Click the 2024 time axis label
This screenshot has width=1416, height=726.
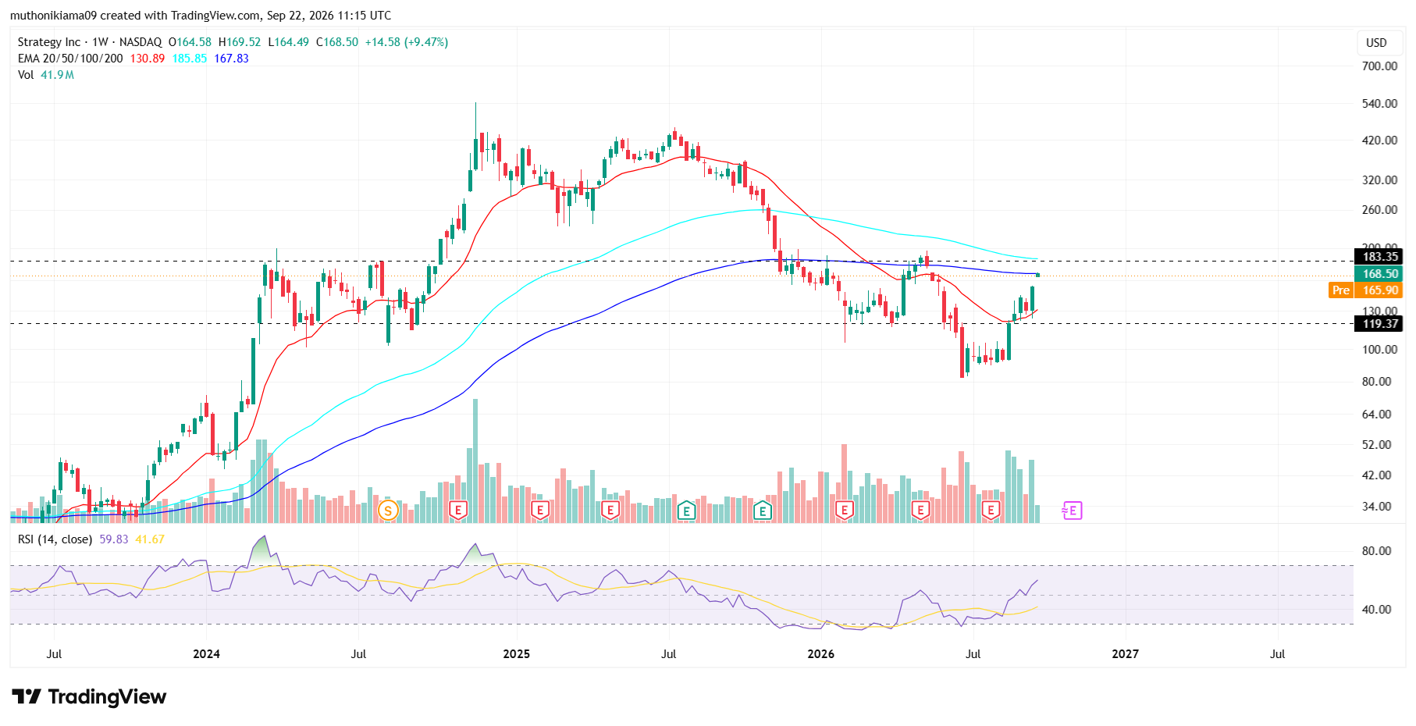coord(207,654)
